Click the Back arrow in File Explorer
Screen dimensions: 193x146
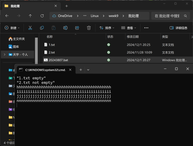click(x=7, y=16)
